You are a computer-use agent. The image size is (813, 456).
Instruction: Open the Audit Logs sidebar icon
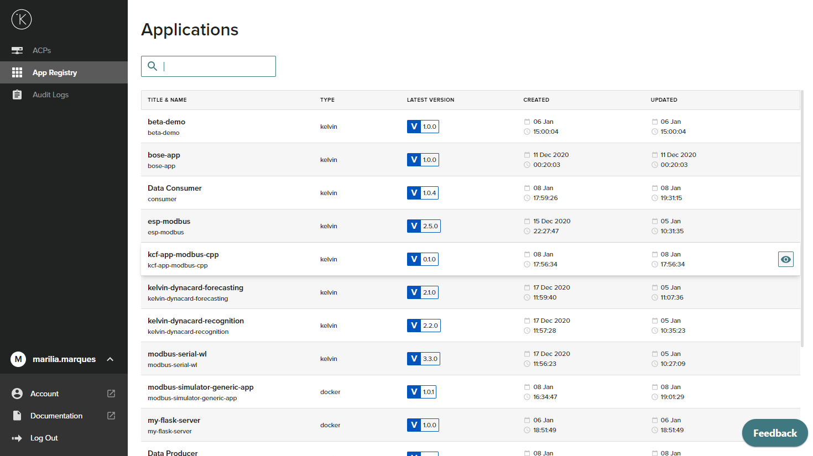(17, 95)
